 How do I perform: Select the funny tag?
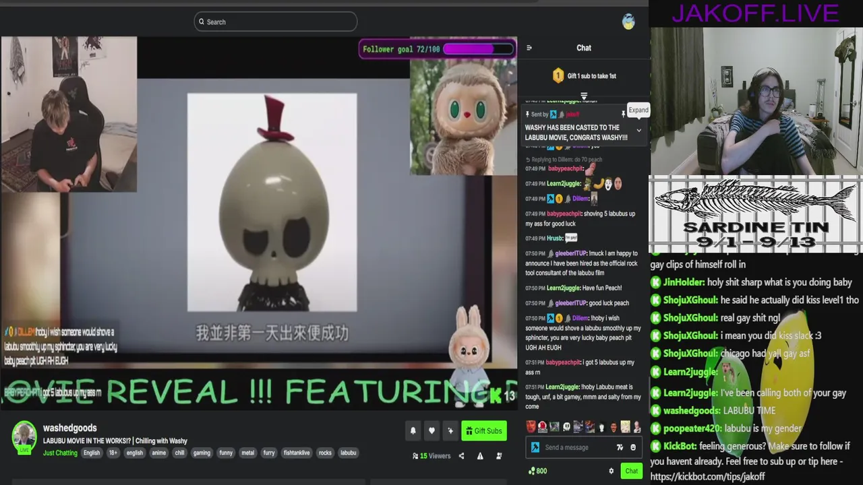[226, 453]
